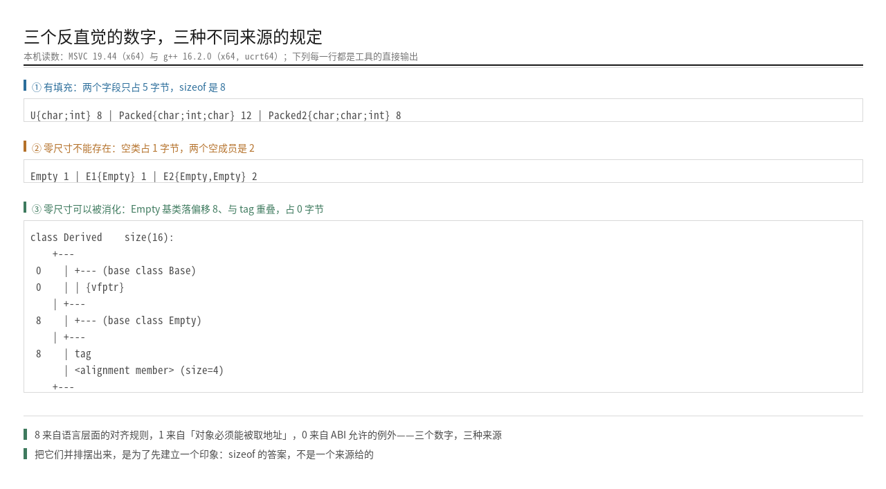Image resolution: width=886 pixels, height=489 pixels.
Task: Click the line class Derived size(16):
Action: pyautogui.click(x=102, y=238)
